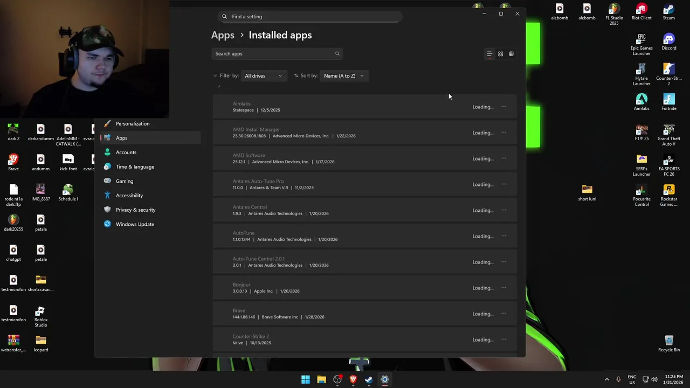Open Accessibility settings in sidebar
The image size is (690, 388).
(x=150, y=196)
